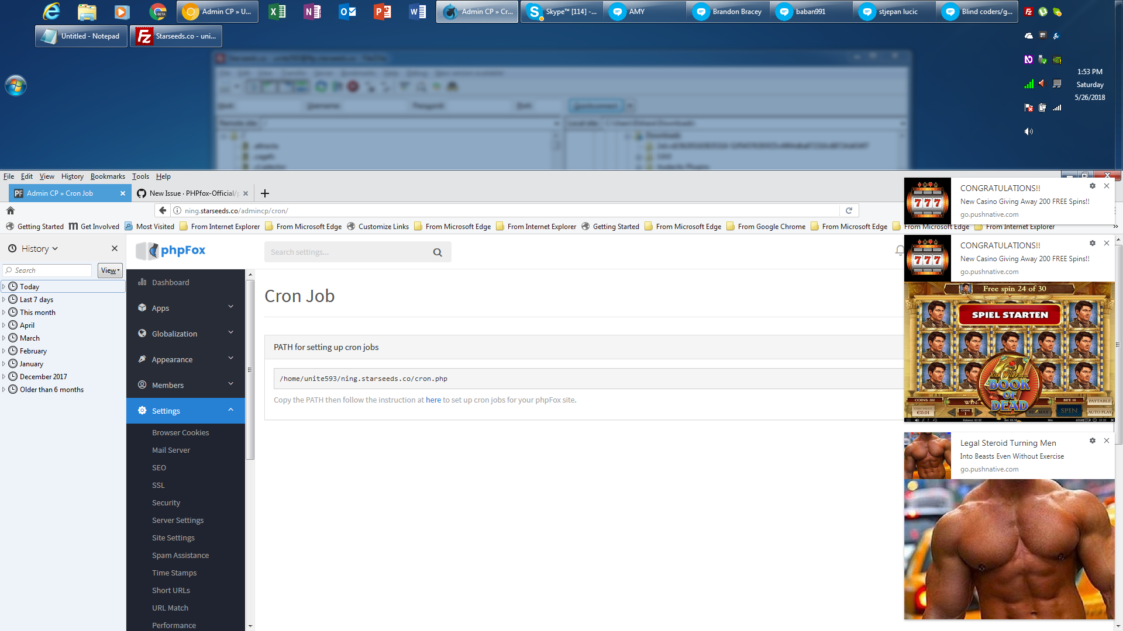Open the Bookmarks menu
The image size is (1123, 631).
click(108, 176)
